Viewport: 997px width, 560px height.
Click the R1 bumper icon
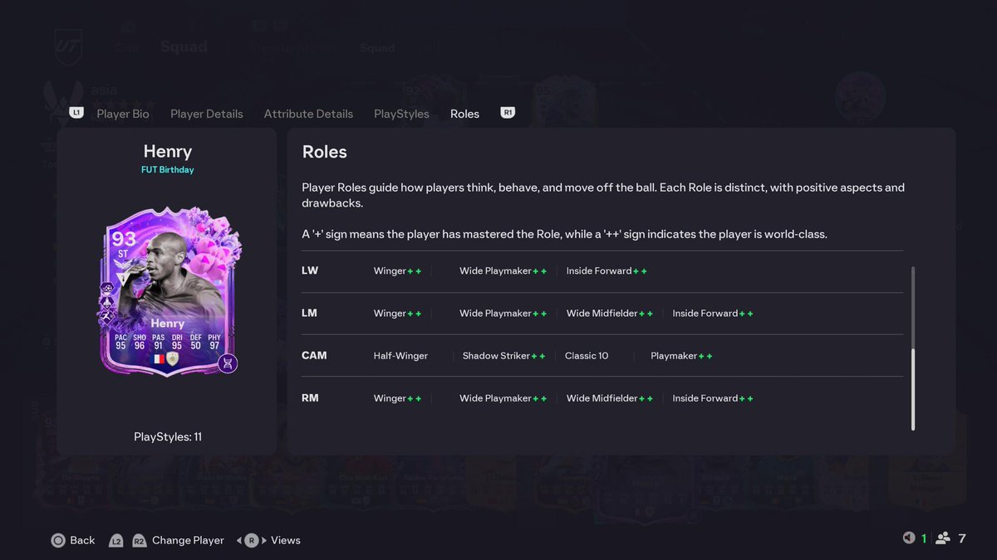click(508, 113)
